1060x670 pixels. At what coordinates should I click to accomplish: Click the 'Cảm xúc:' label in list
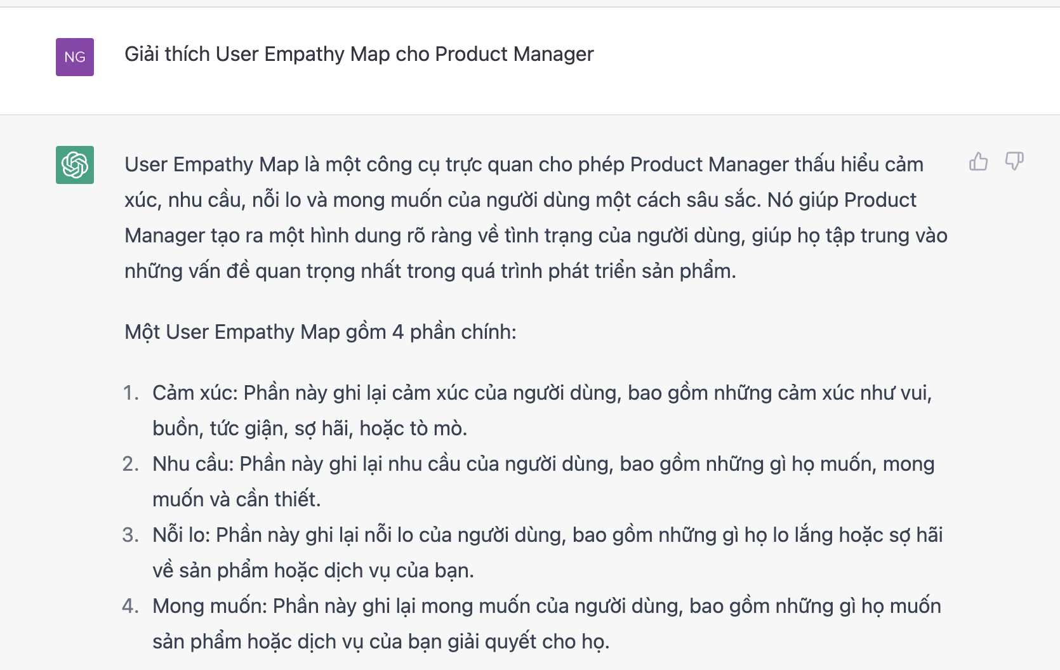click(195, 393)
